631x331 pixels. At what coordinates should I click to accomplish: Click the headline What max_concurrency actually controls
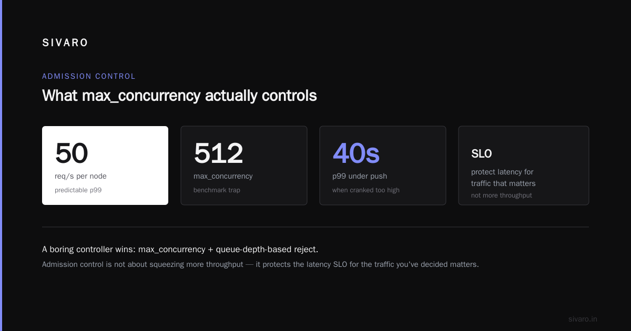pyautogui.click(x=179, y=96)
